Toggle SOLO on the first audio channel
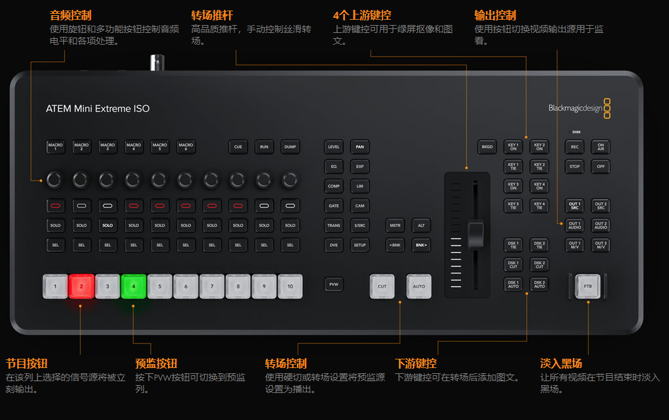 click(x=56, y=225)
